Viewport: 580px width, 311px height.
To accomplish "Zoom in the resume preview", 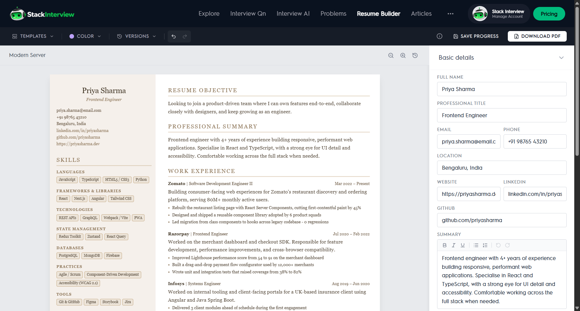I will (403, 55).
